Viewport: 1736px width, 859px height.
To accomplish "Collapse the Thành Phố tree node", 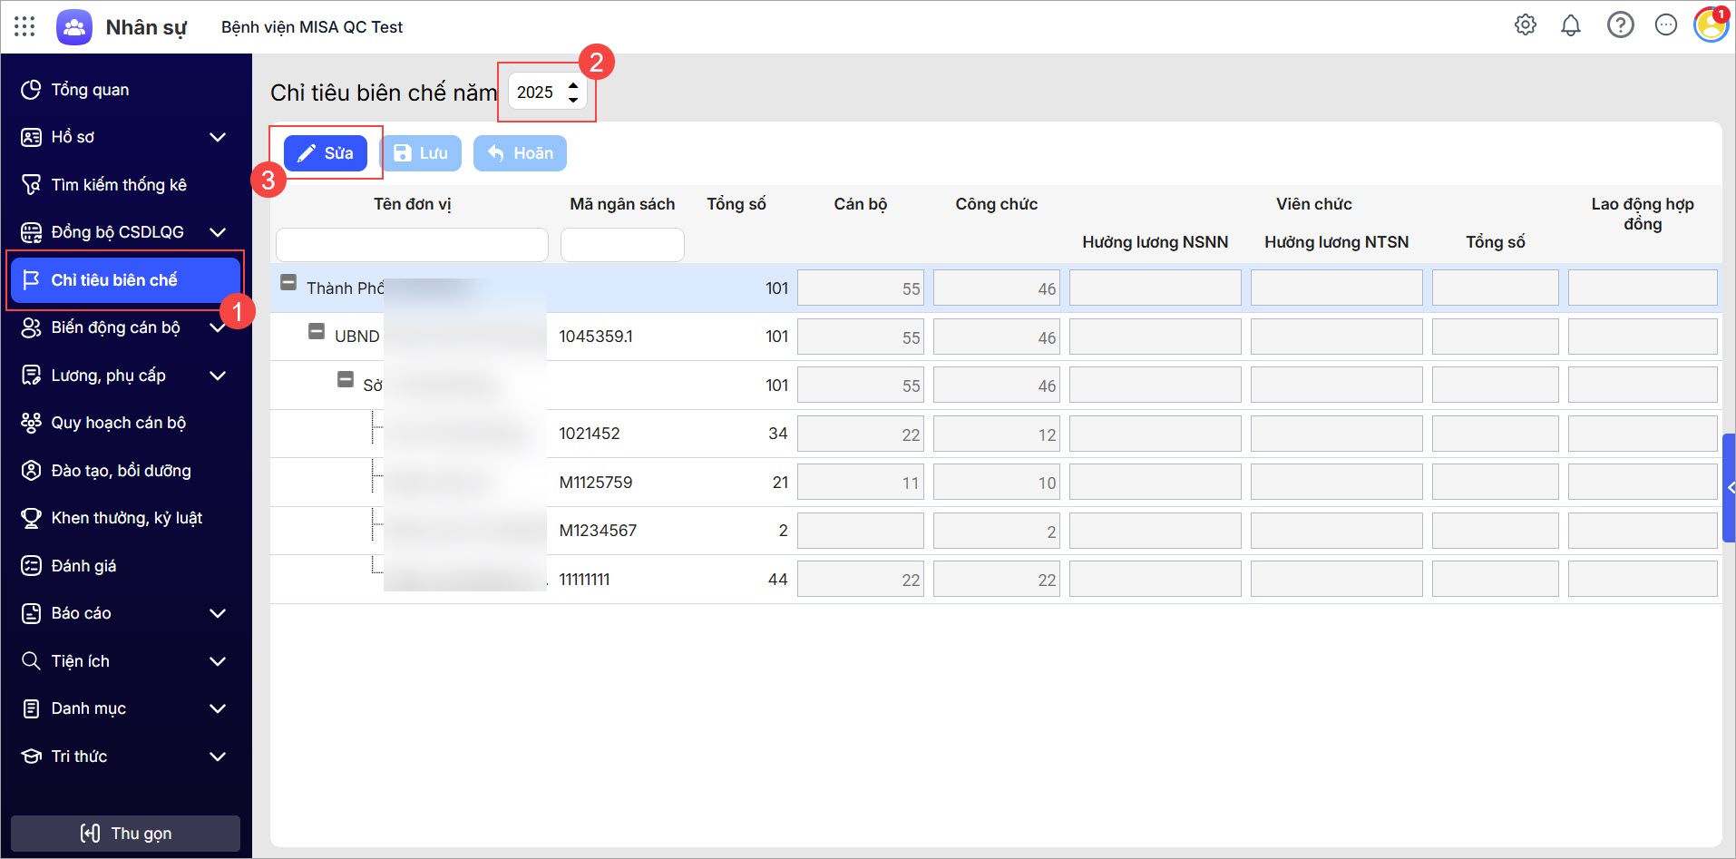I will point(288,283).
